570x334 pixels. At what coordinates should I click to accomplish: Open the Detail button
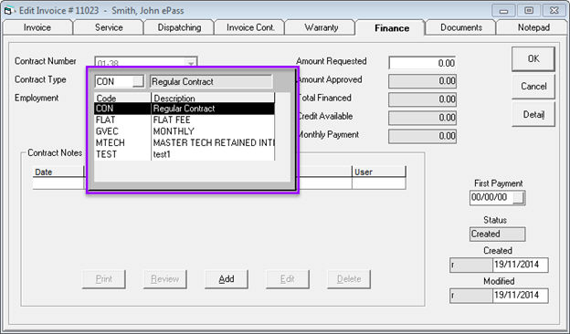pyautogui.click(x=533, y=114)
